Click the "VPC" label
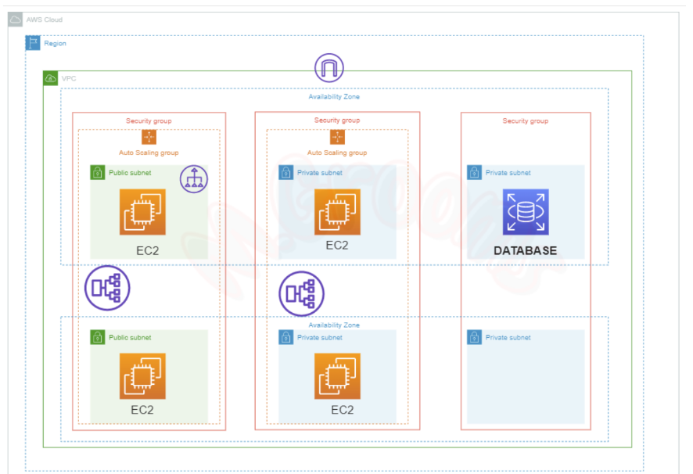The image size is (693, 474). (69, 78)
